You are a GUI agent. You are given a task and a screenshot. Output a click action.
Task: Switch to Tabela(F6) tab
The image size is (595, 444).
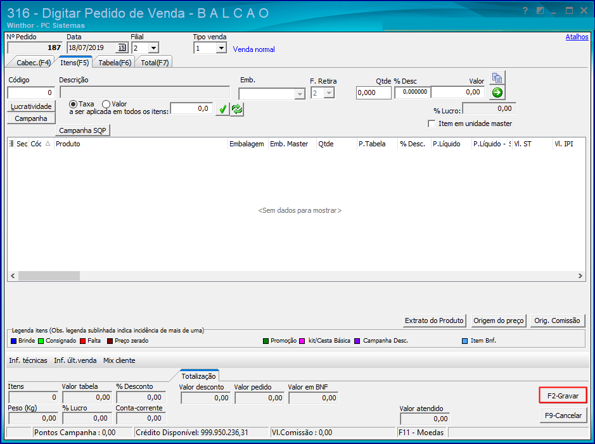point(115,63)
